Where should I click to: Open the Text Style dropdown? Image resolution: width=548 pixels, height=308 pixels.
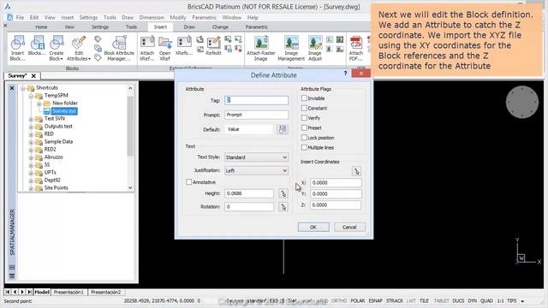tap(256, 157)
